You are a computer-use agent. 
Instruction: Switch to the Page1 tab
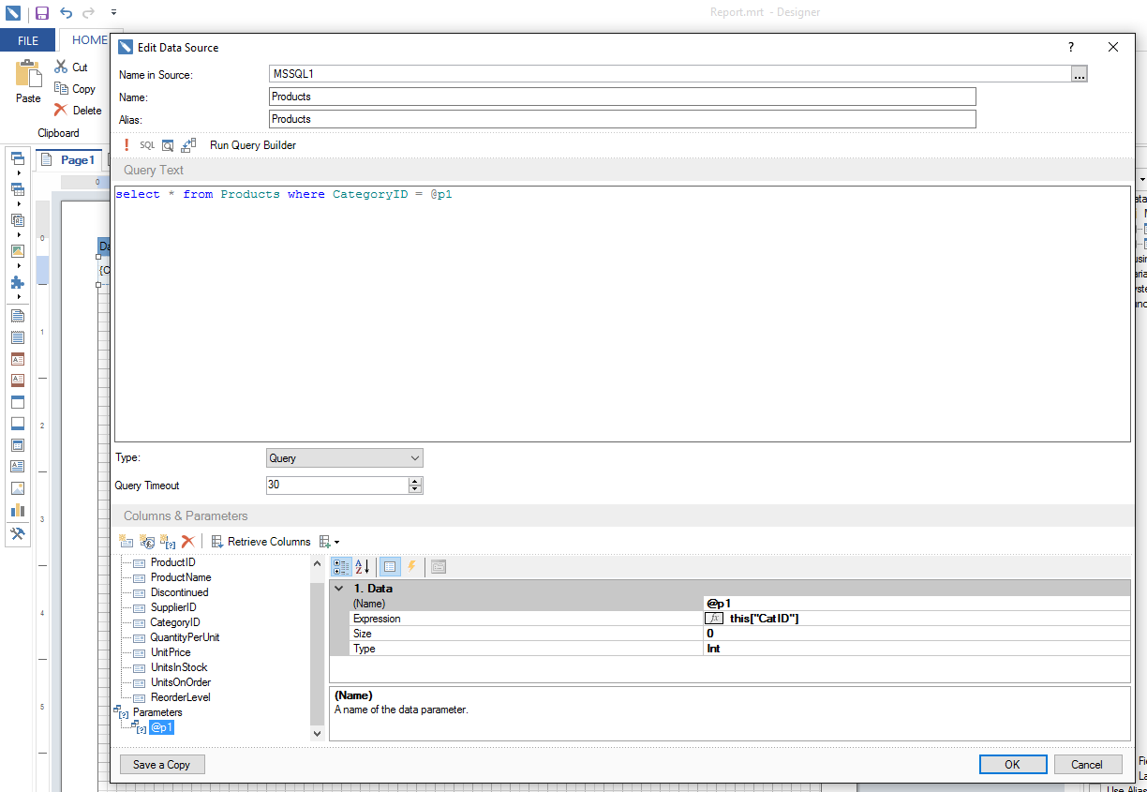pos(68,160)
